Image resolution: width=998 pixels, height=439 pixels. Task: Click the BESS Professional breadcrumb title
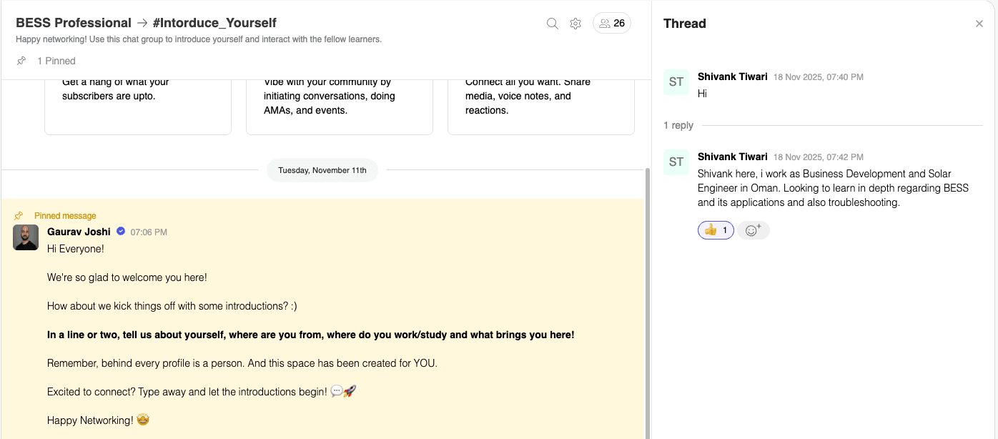click(x=74, y=23)
